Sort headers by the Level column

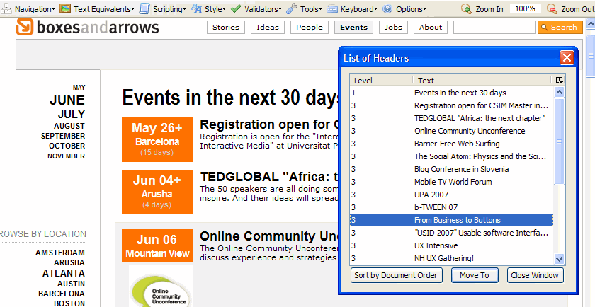tap(382, 81)
